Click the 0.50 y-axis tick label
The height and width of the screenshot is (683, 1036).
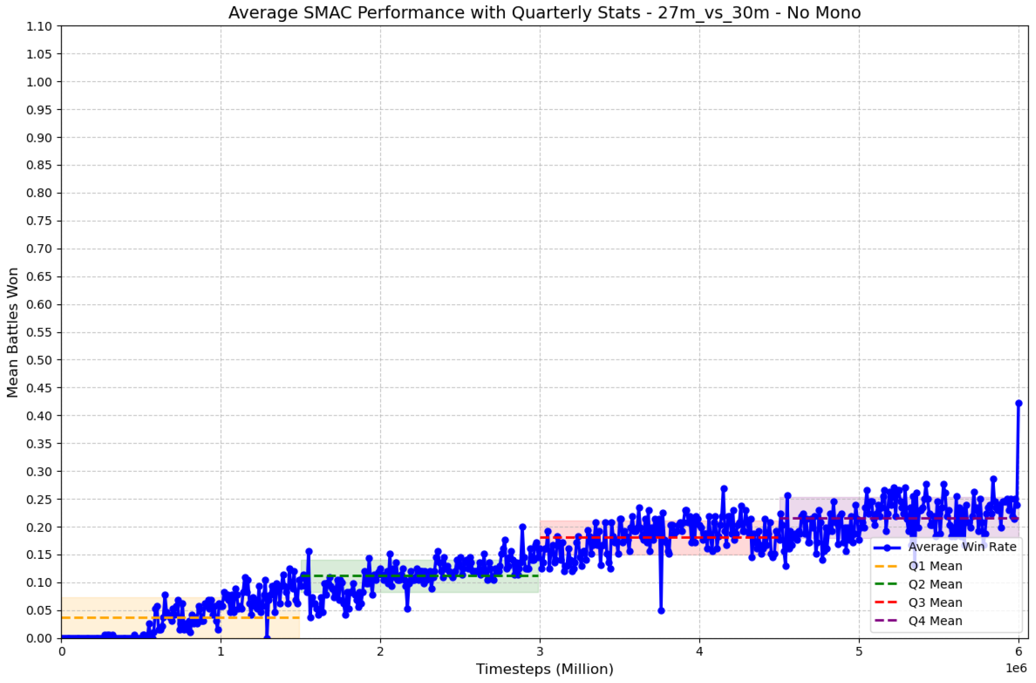point(39,360)
